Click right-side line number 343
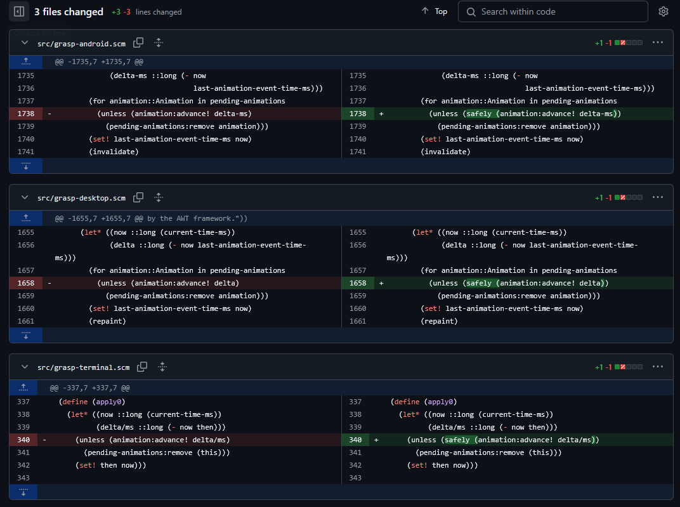 [x=355, y=478]
